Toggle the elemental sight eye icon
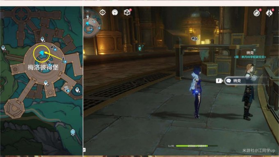Screen dimensions: 279x157 [x=103, y=12]
